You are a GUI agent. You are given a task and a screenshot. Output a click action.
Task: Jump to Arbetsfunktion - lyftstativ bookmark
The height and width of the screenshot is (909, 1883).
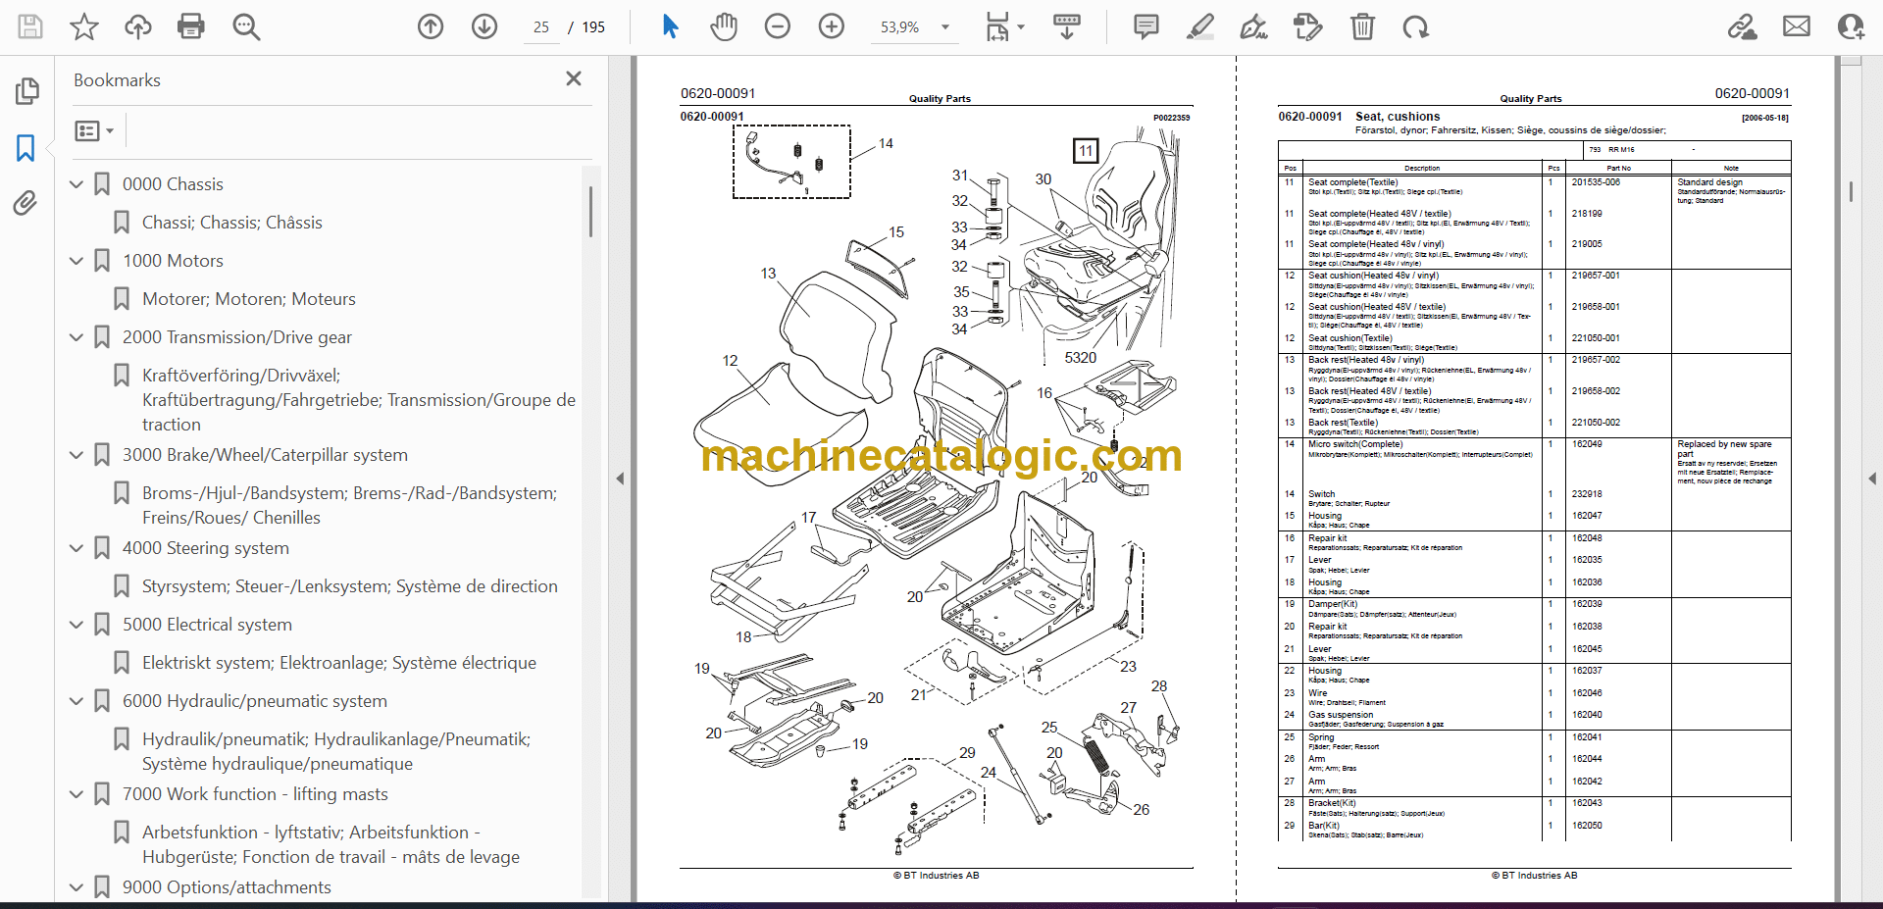pyautogui.click(x=331, y=844)
